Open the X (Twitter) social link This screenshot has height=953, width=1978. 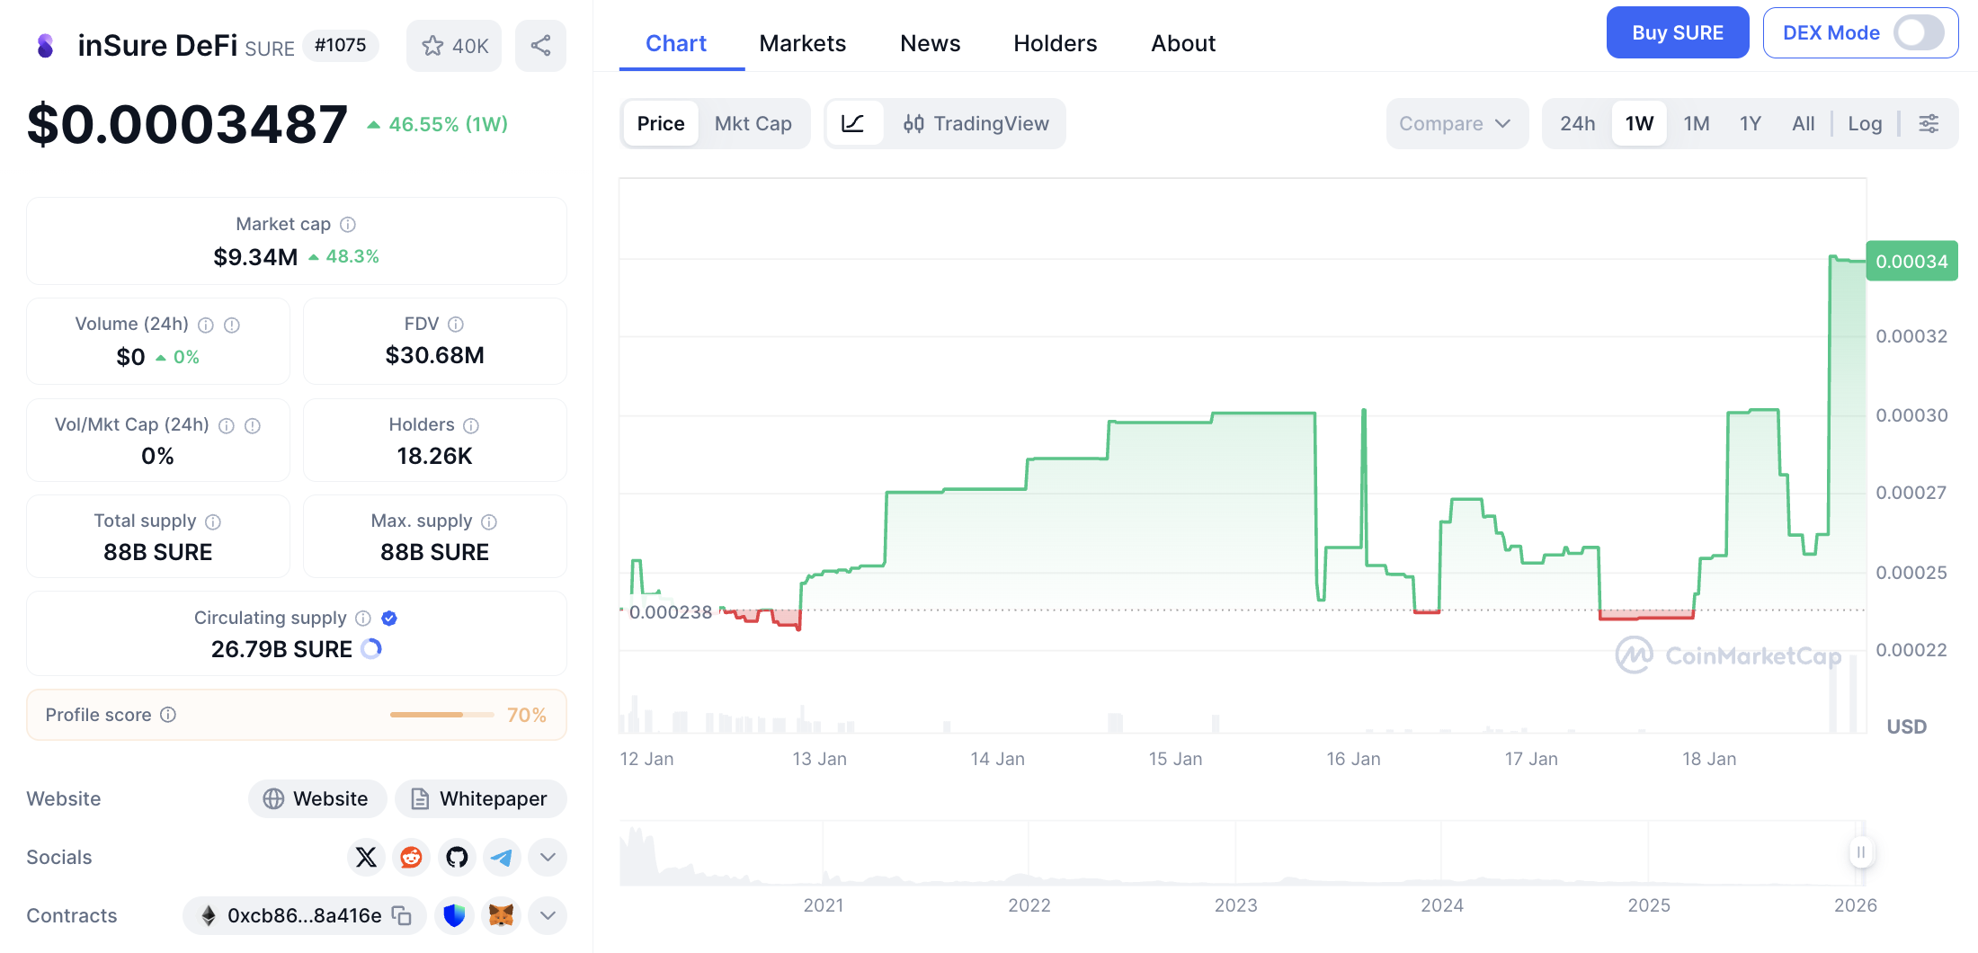366,857
